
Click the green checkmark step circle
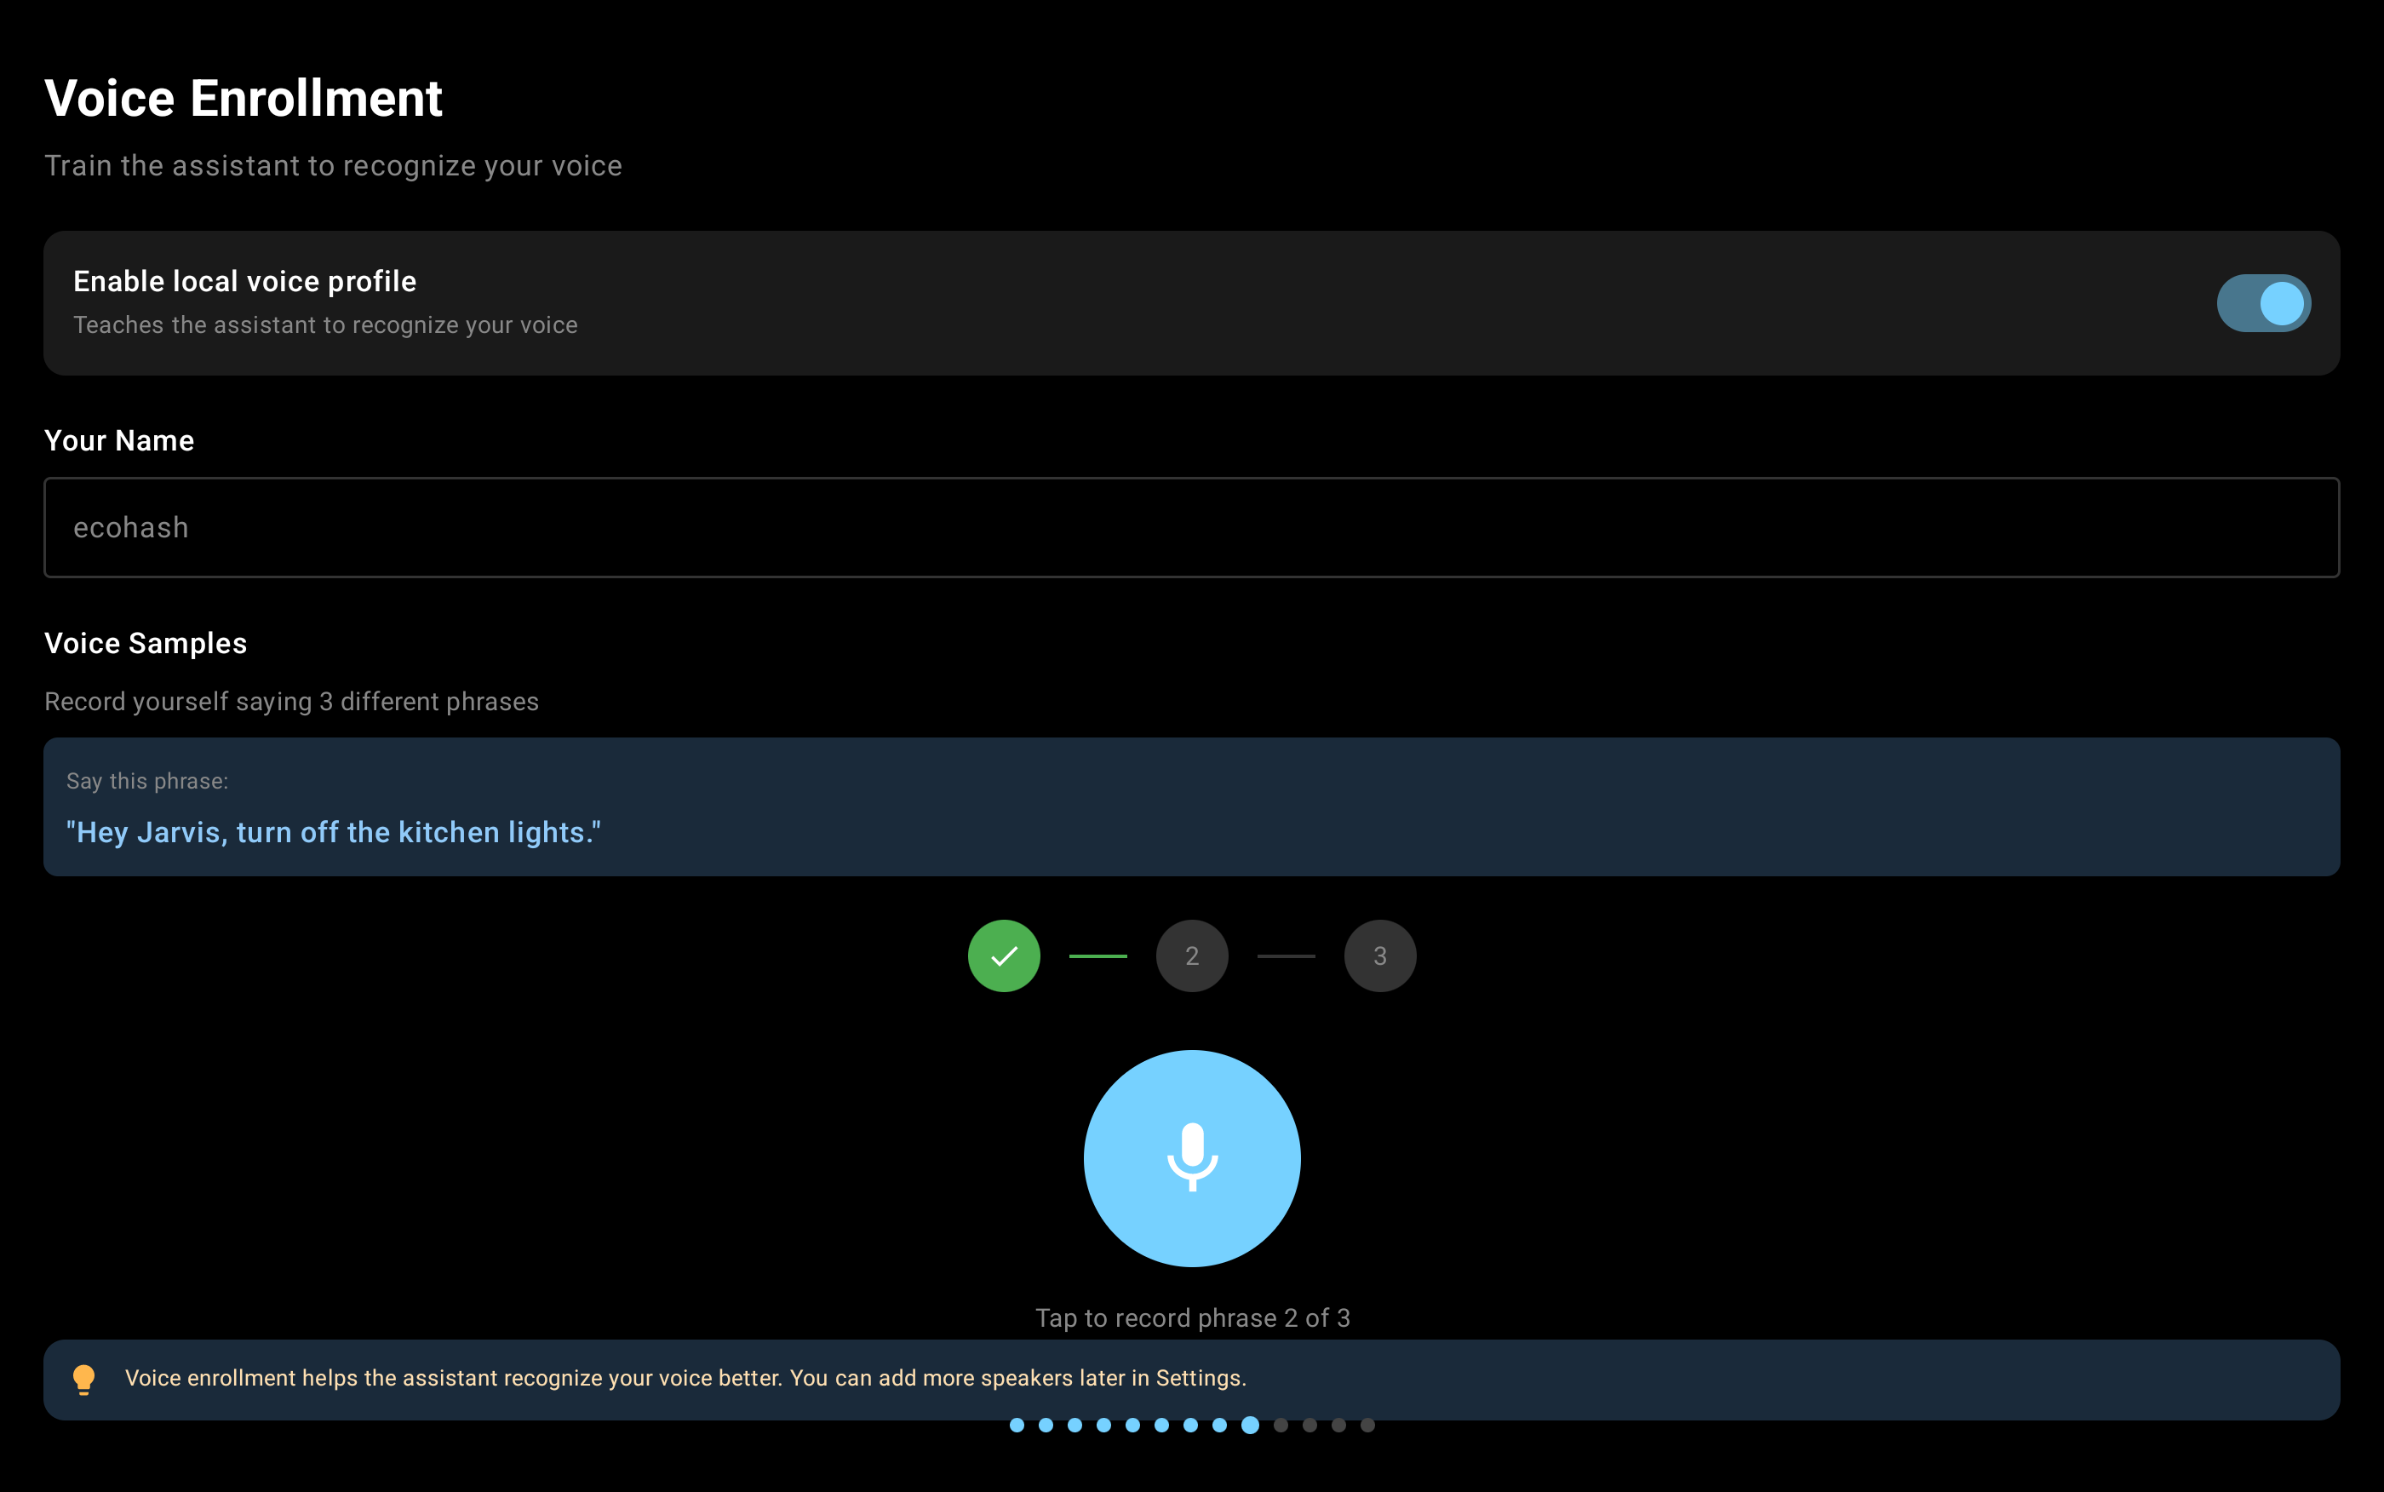pos(1003,955)
